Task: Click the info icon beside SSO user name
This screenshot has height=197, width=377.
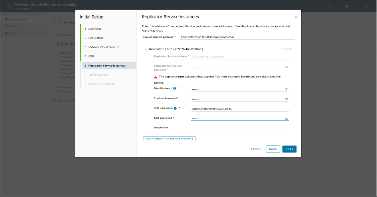Action: pos(175,108)
